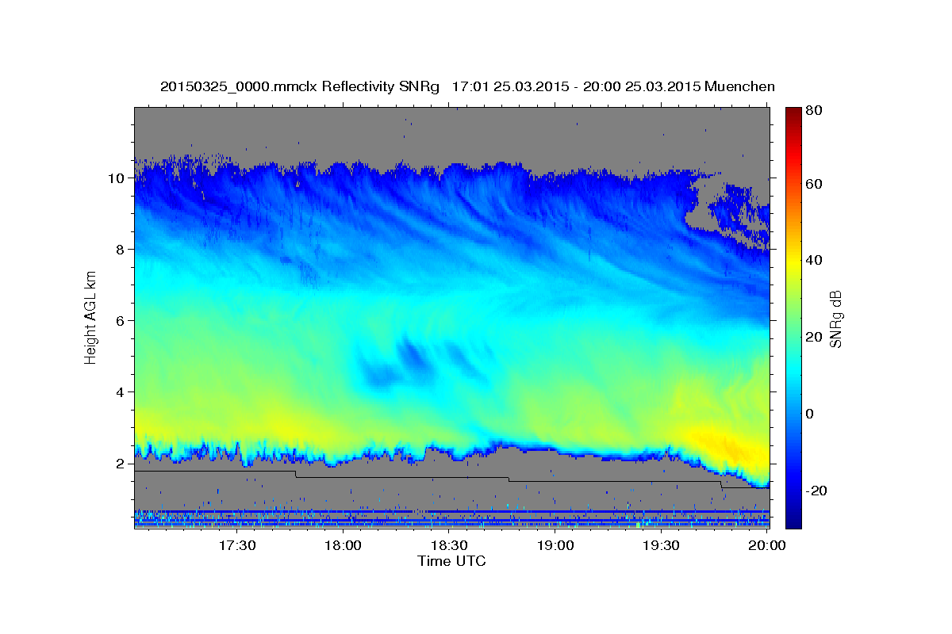Click the "SNRg dB" colorbar label
The width and height of the screenshot is (952, 634).
click(835, 319)
